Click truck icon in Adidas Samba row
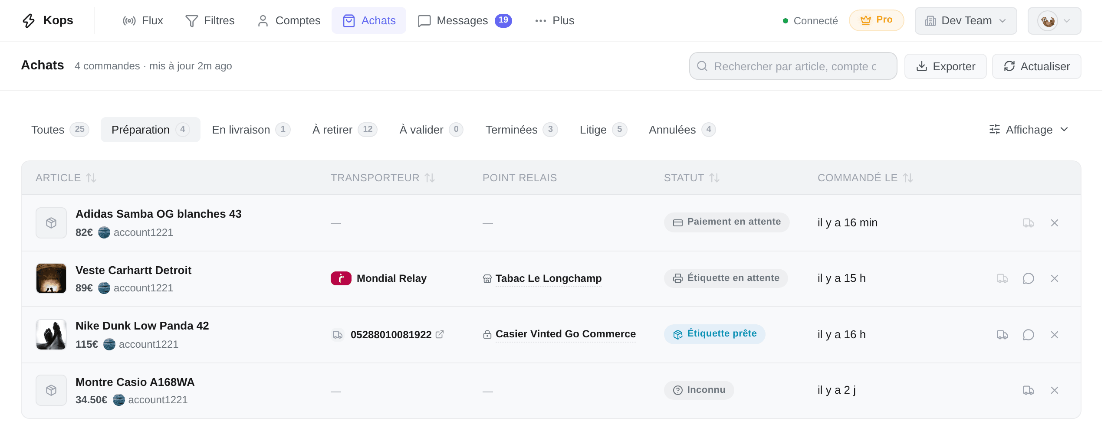Viewport: 1111px width, 431px height. tap(1029, 223)
